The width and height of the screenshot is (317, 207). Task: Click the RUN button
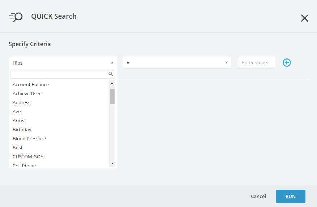(x=291, y=196)
